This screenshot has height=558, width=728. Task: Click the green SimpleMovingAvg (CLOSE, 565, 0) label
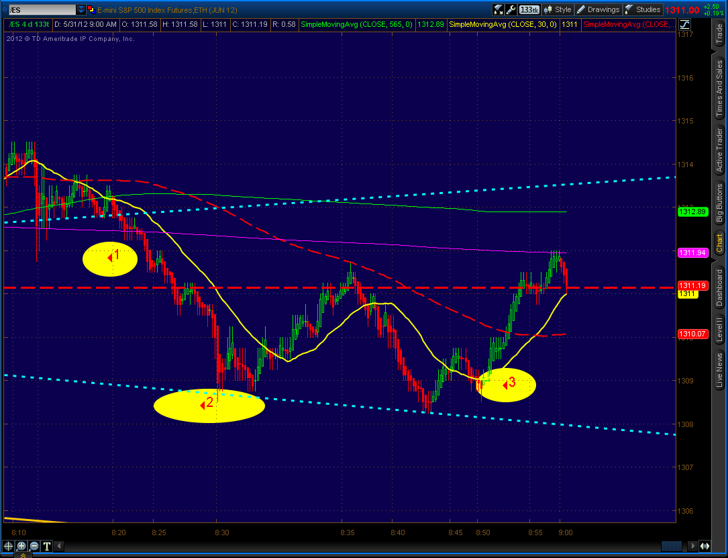(356, 24)
